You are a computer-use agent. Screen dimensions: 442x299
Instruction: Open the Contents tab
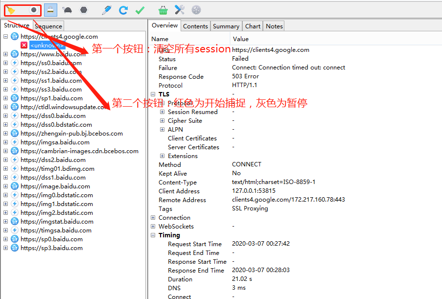195,26
